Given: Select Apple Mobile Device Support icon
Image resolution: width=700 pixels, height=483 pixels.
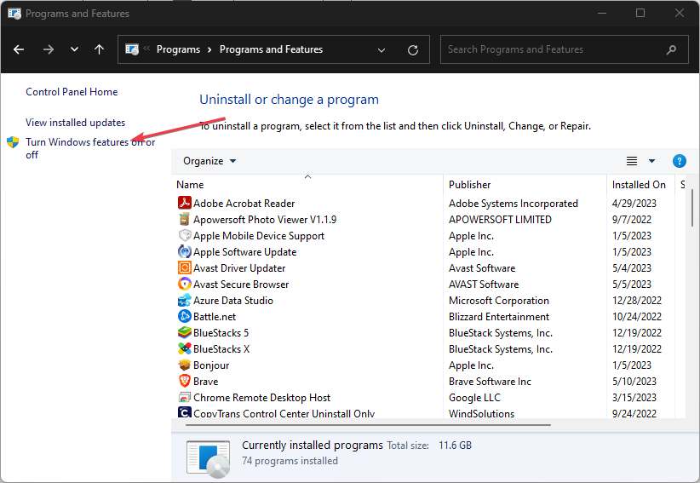Looking at the screenshot, I should point(185,235).
